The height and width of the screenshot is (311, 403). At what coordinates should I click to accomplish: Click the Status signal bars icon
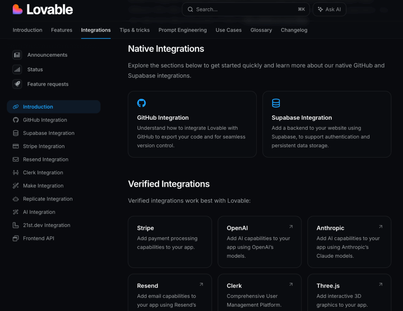coord(17,69)
